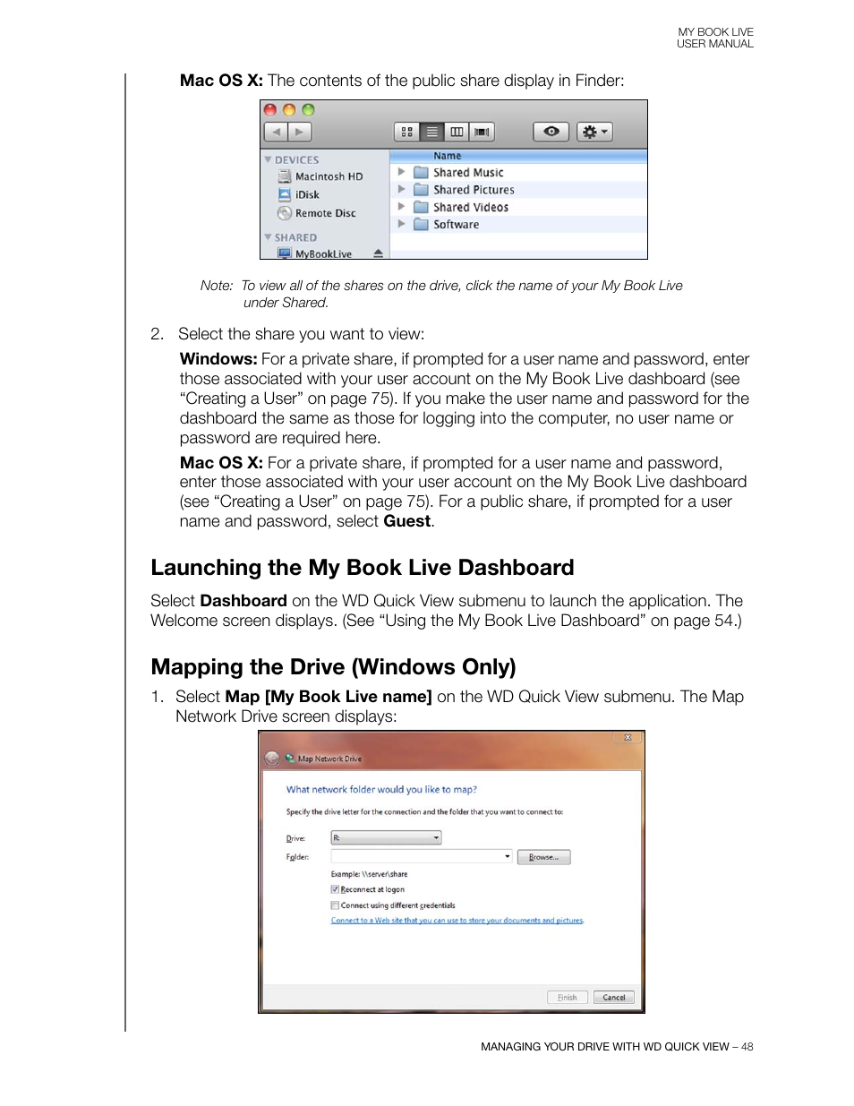Switch Finder to column view
This screenshot has height=1106, width=854.
pyautogui.click(x=457, y=133)
